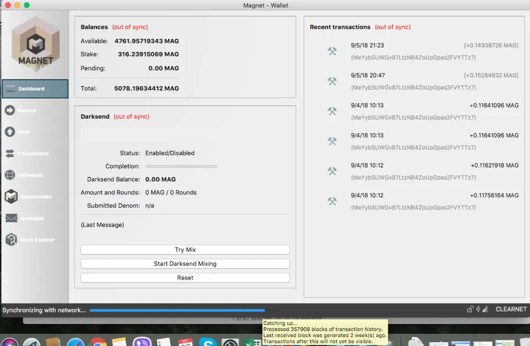The width and height of the screenshot is (530, 346).
Task: Click the Enabled/Disabled Darksend status text
Action: (169, 153)
